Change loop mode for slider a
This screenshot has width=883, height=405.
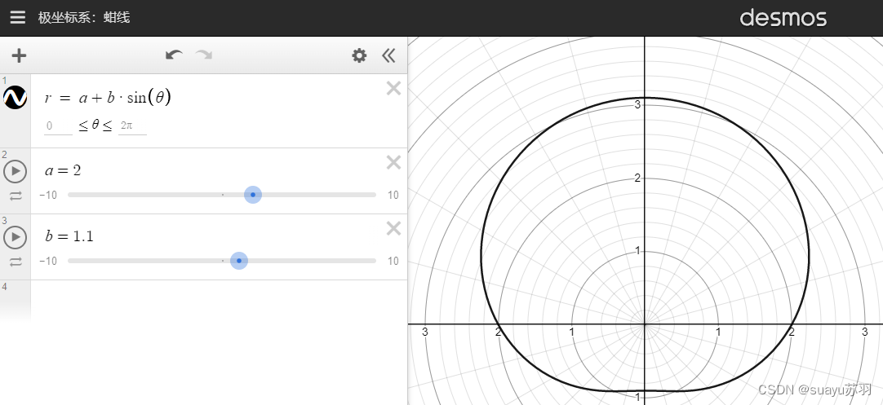16,196
